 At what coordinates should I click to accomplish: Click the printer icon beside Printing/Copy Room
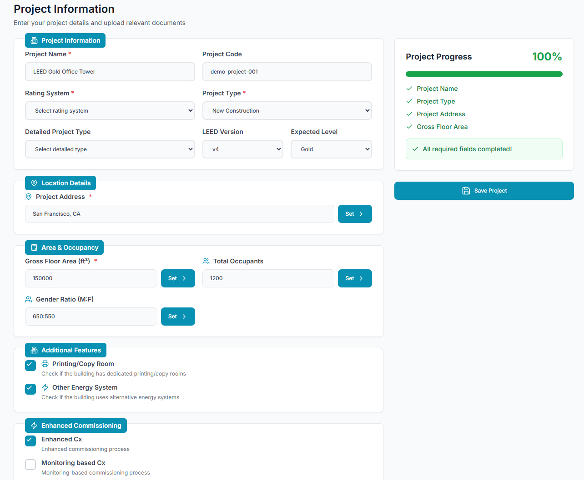tap(45, 364)
